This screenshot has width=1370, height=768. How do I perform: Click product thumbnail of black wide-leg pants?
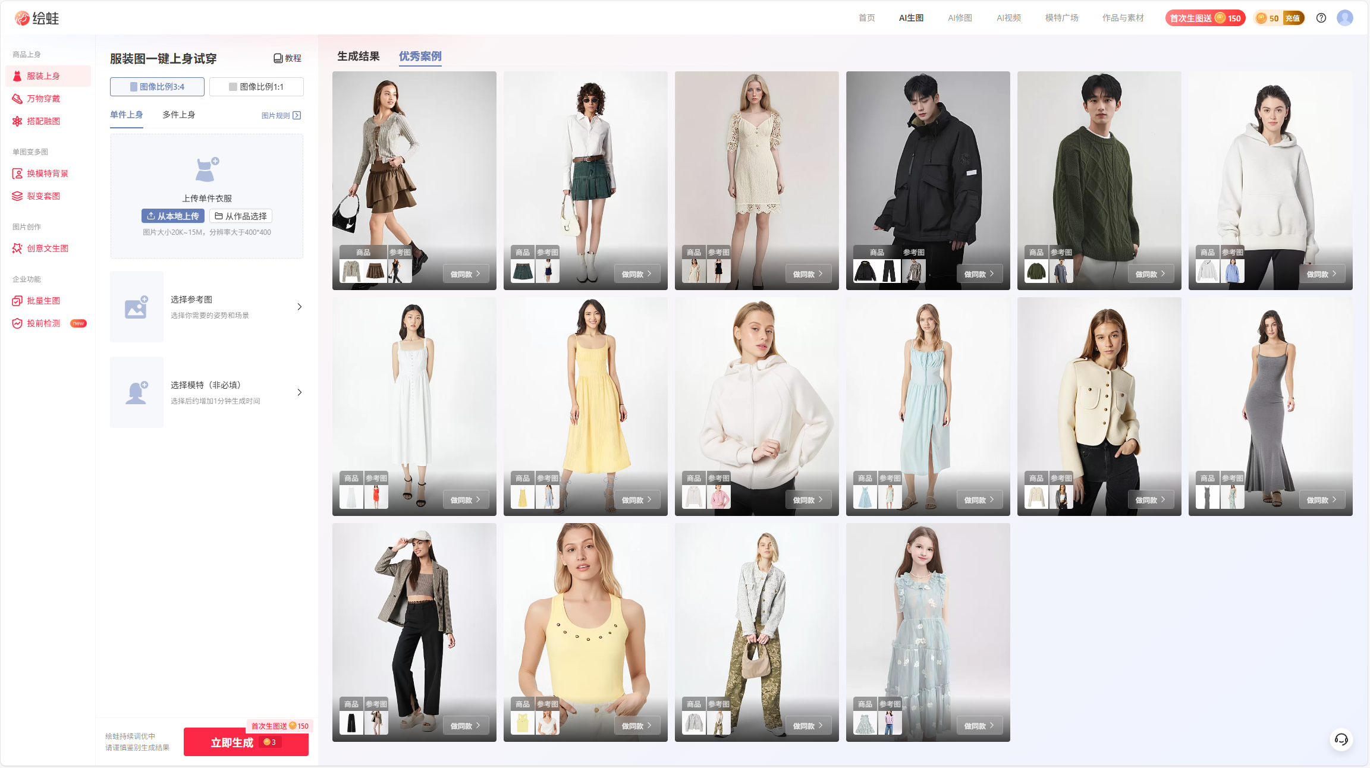(x=351, y=723)
